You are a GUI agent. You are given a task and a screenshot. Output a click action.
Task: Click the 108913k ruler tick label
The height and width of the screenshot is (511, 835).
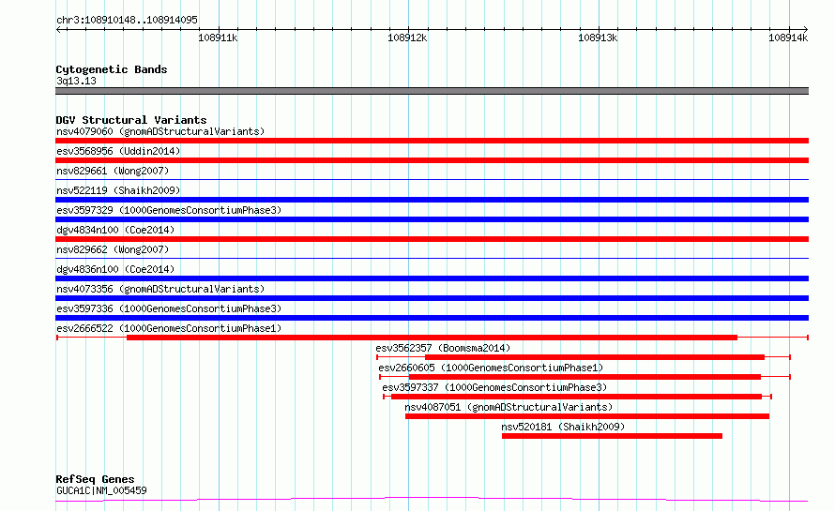coord(598,38)
